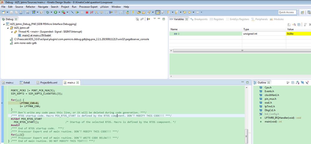
Task: Select LPTMR0_IRQHandler(void) in Outline
Action: pos(280,118)
